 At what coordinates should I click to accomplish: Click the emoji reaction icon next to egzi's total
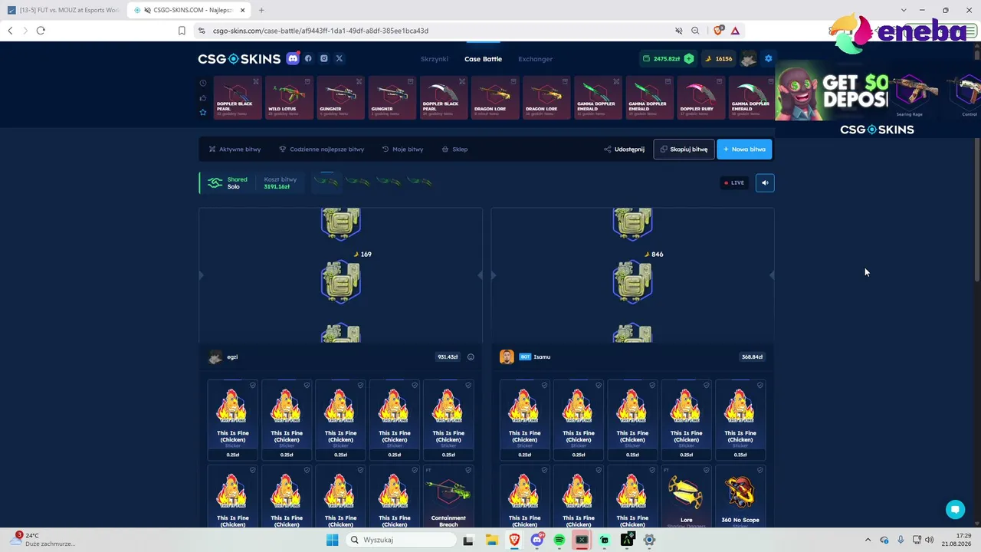471,356
